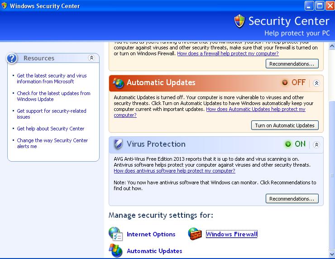Click the Security Center shield icon in header
Screen dimensions: 335x259
(x=239, y=21)
